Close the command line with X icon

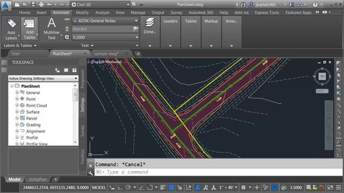tap(90, 166)
